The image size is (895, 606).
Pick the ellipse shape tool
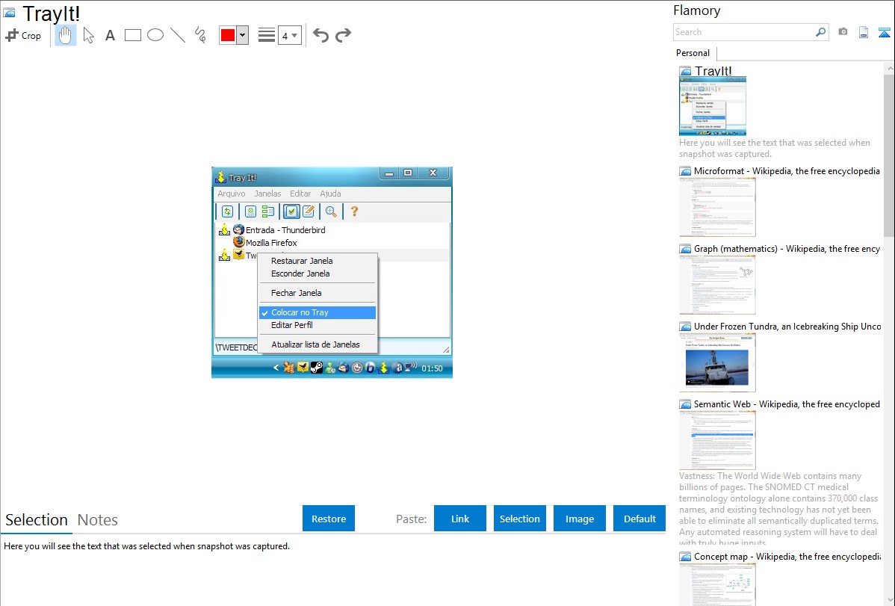click(155, 35)
